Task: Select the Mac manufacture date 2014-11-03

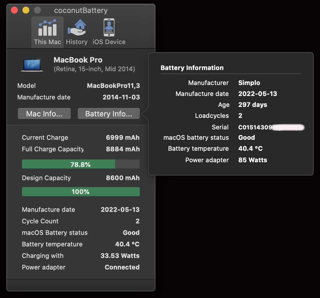Action: point(121,97)
